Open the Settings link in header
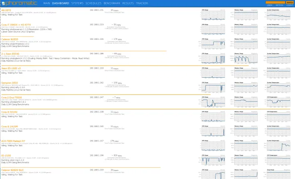 [x=280, y=5]
